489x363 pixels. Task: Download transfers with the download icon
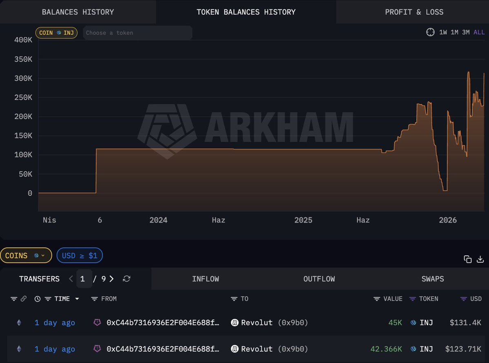tap(480, 259)
